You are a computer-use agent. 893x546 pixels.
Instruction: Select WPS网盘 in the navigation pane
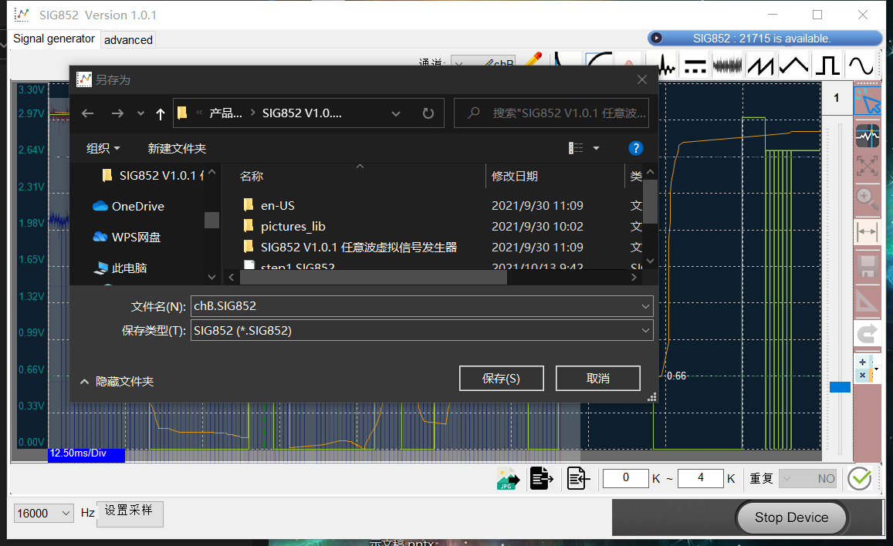[x=127, y=238]
